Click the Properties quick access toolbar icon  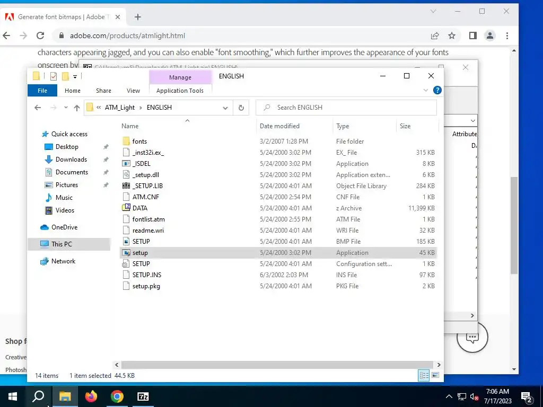tap(54, 76)
